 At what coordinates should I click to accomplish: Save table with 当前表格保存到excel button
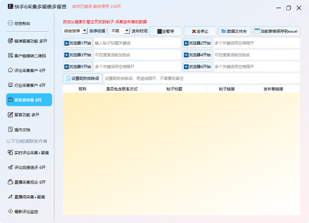point(276,31)
